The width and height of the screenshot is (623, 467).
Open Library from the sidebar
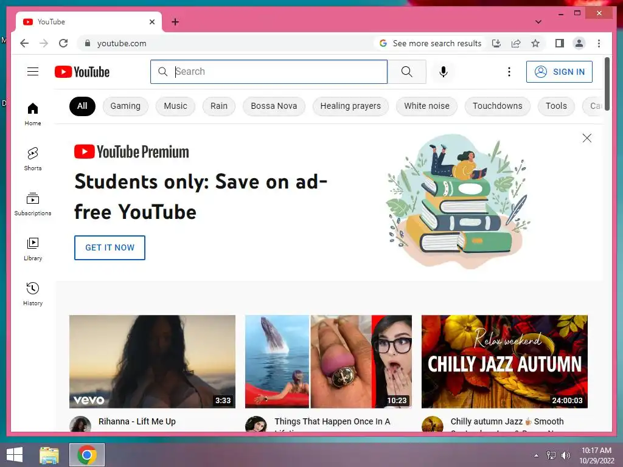coord(33,249)
